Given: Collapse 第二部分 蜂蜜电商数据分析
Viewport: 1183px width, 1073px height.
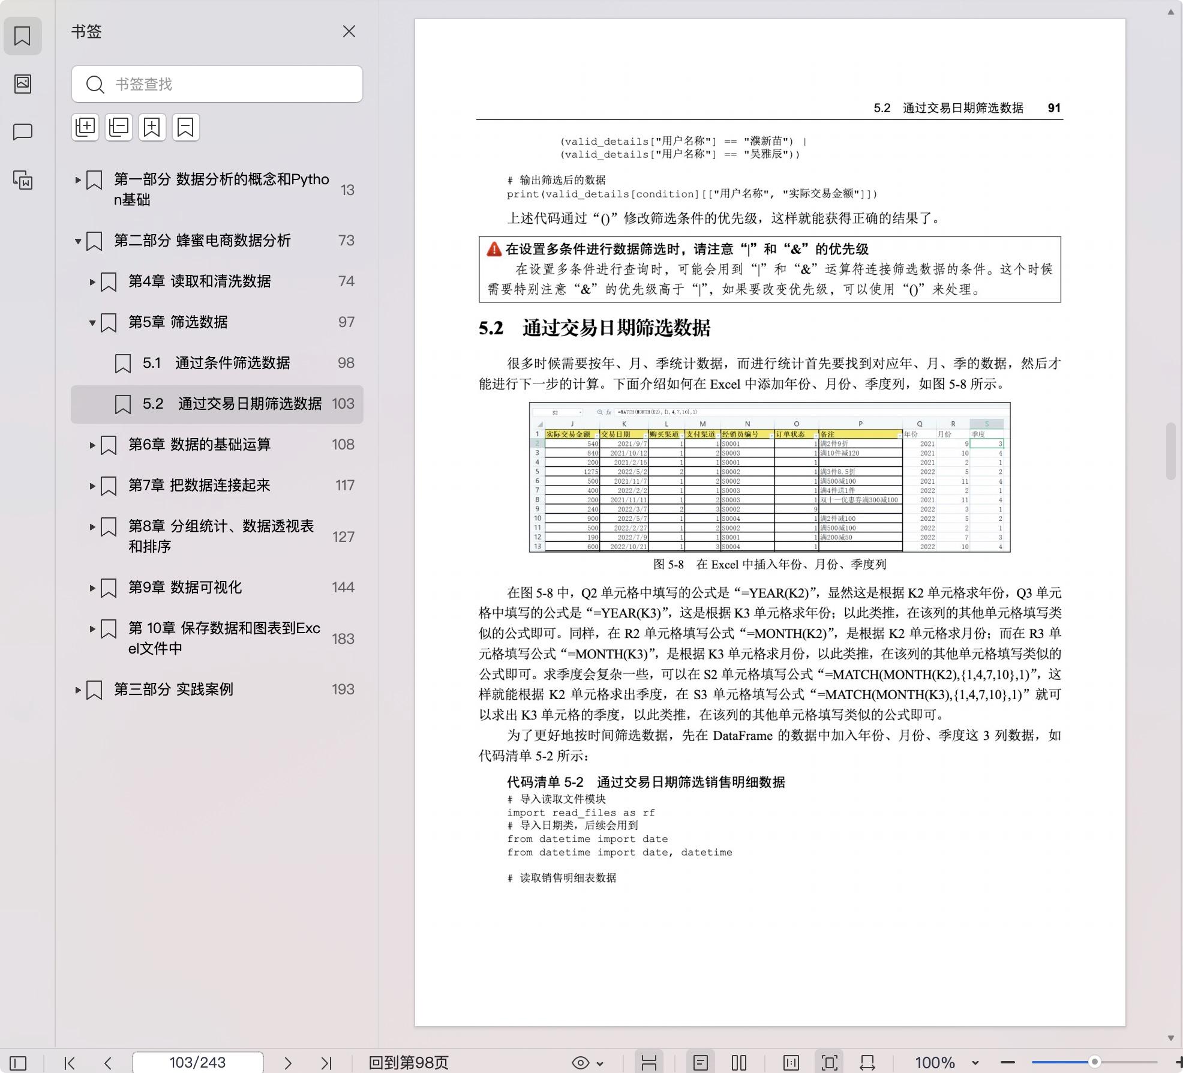Looking at the screenshot, I should pyautogui.click(x=77, y=241).
